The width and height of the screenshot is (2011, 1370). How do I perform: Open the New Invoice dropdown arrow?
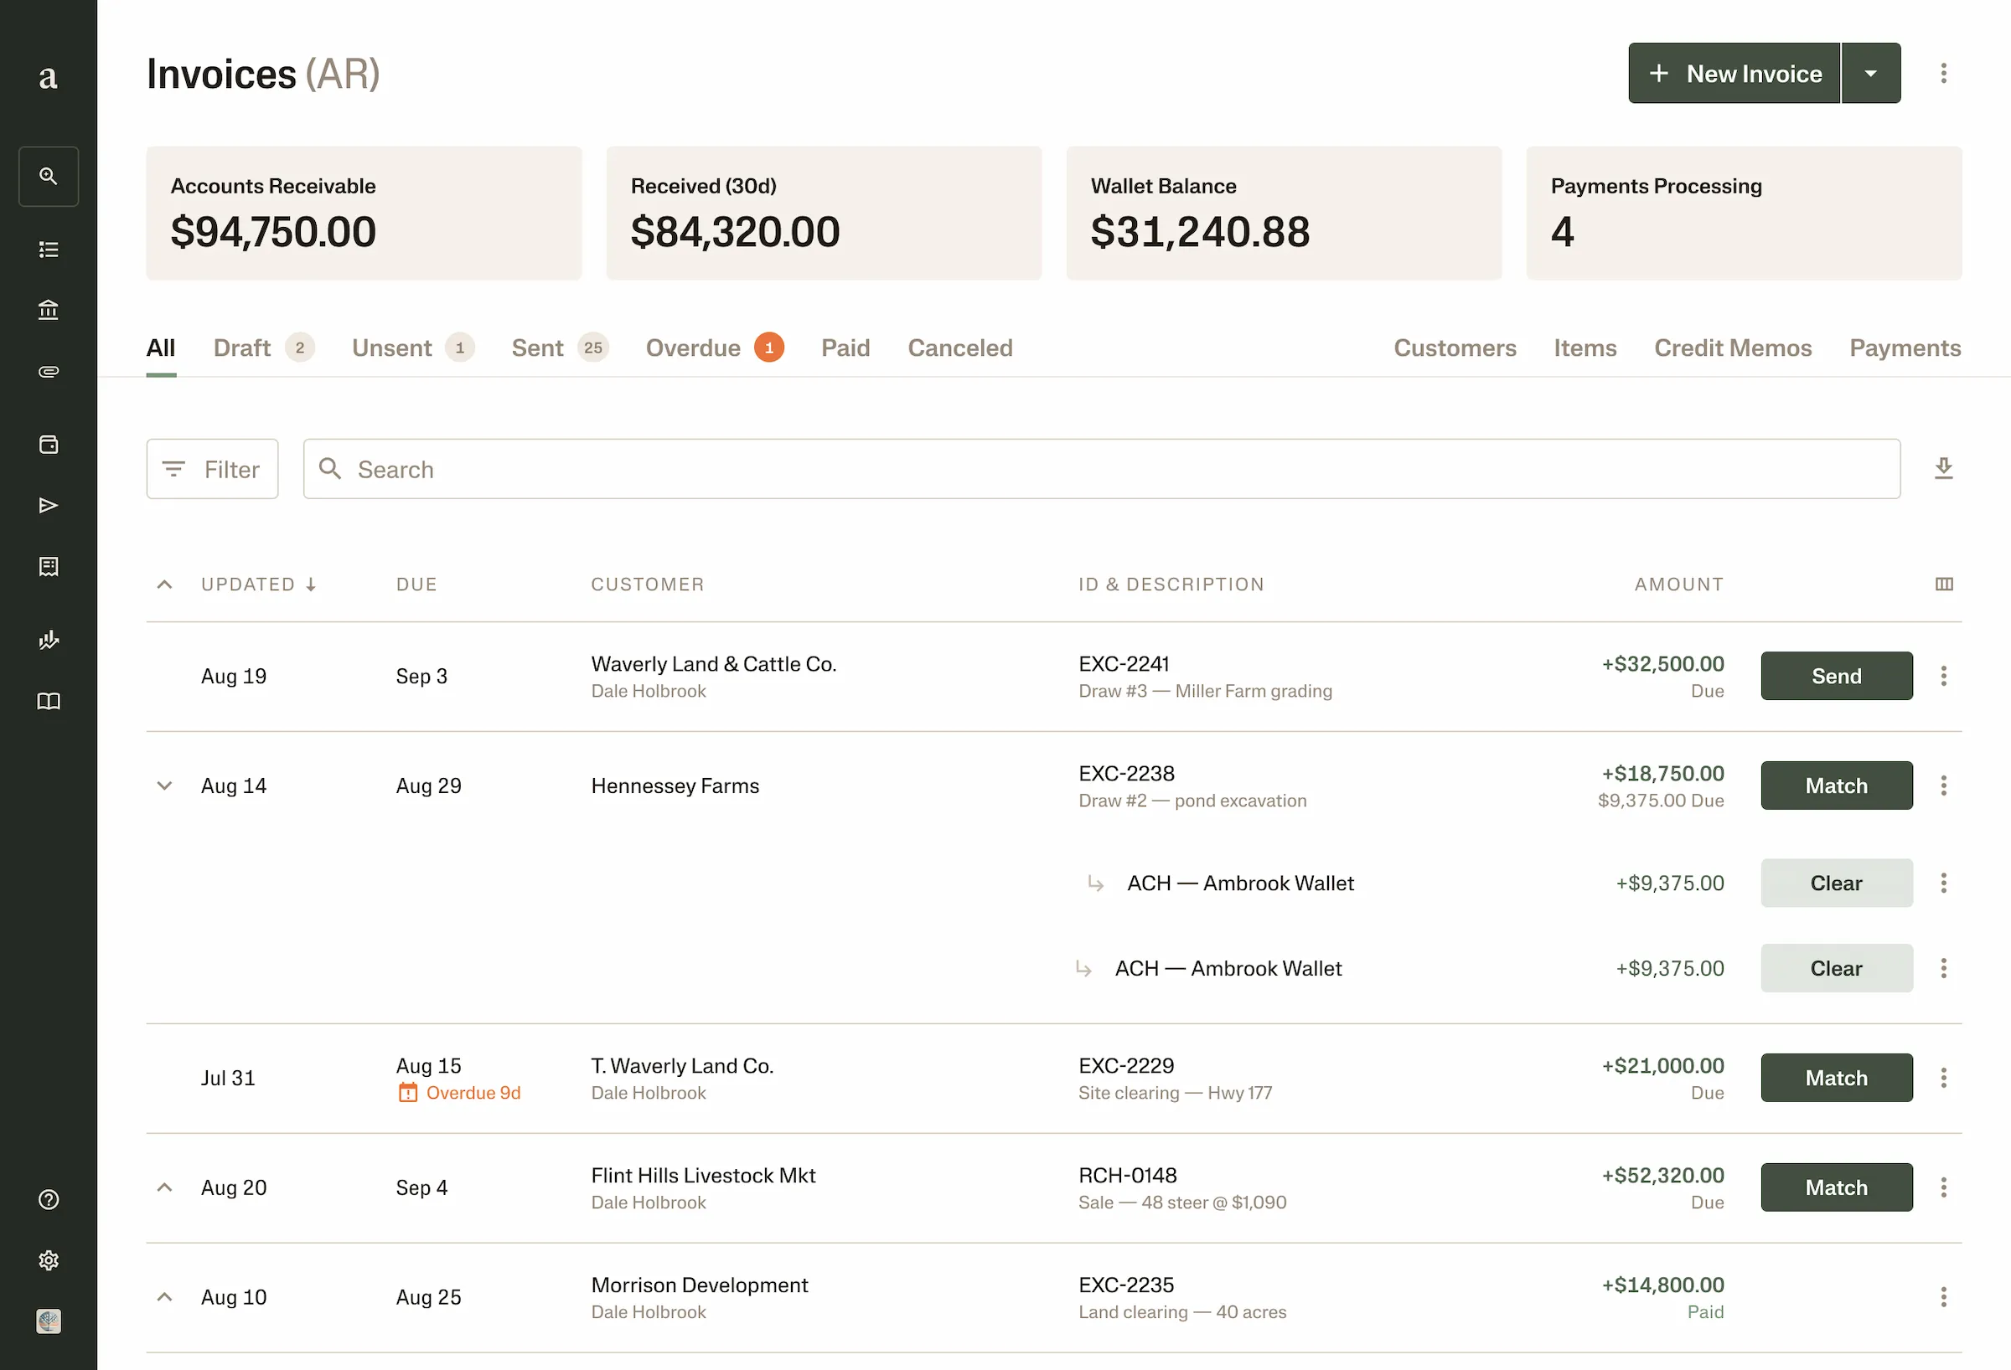(x=1871, y=73)
